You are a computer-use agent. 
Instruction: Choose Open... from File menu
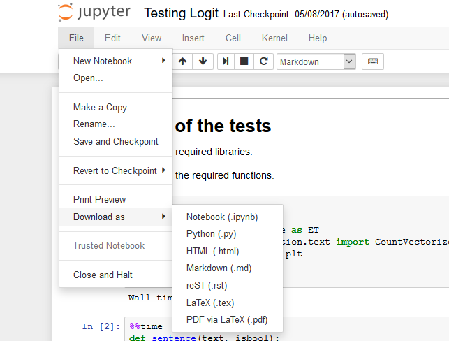pyautogui.click(x=116, y=78)
